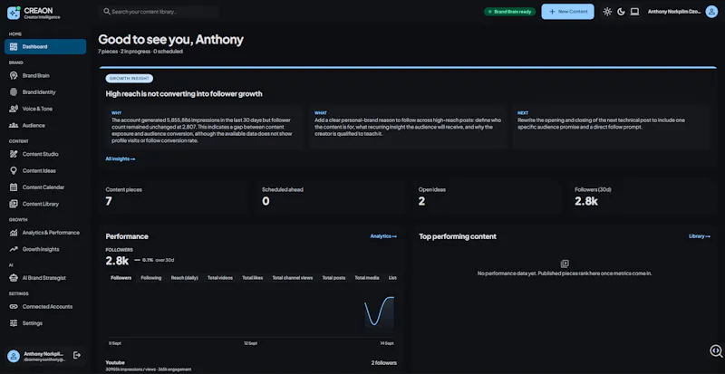Open Dashboard from the sidebar
This screenshot has height=374, width=725.
(45, 47)
